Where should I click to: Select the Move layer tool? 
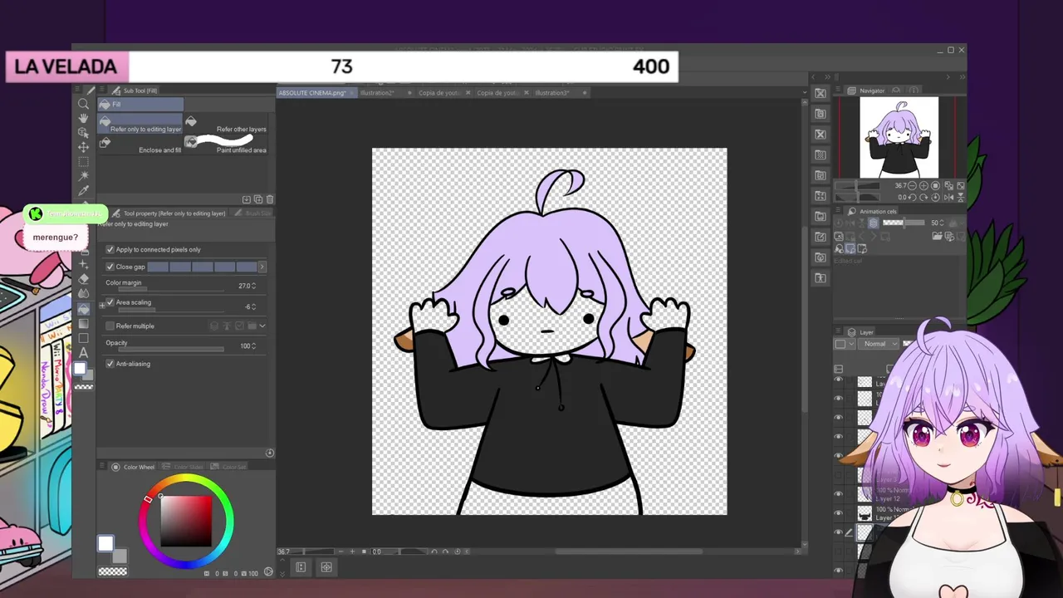pos(83,147)
